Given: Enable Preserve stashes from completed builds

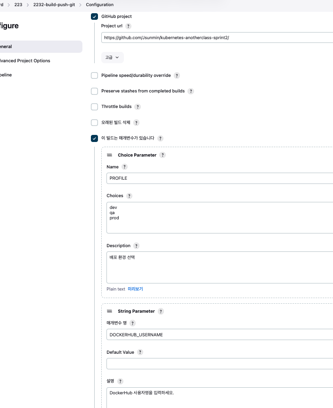Looking at the screenshot, I should coord(95,91).
